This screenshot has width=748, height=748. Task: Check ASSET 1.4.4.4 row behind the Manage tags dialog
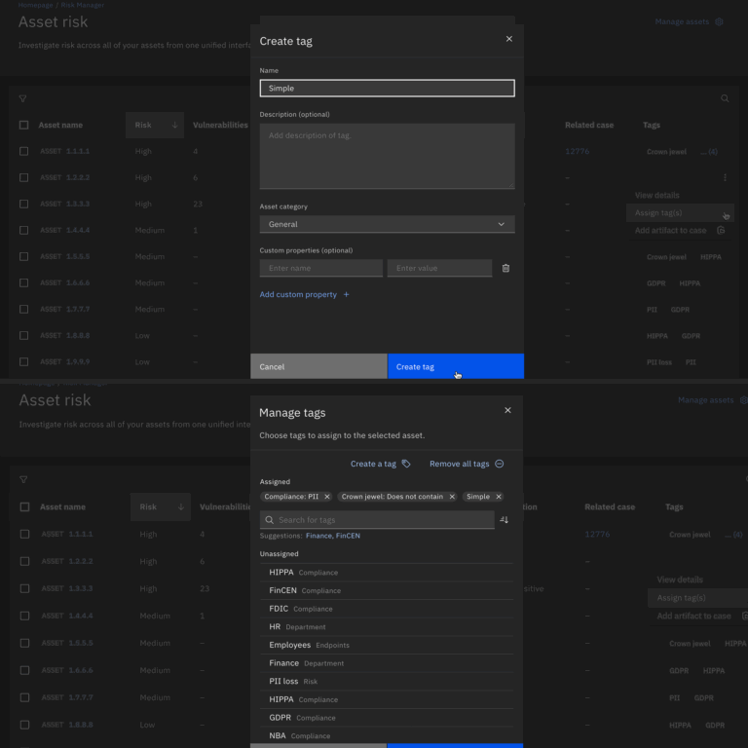pos(24,616)
